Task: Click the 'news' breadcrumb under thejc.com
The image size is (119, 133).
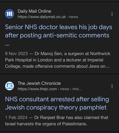Action: (65, 89)
